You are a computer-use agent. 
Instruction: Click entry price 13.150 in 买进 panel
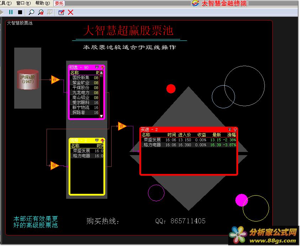tap(184, 140)
